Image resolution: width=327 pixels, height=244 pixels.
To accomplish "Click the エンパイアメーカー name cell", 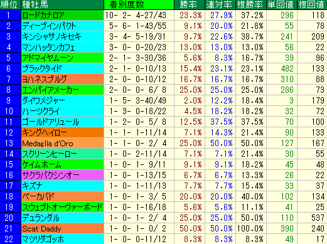I will [x=62, y=90].
